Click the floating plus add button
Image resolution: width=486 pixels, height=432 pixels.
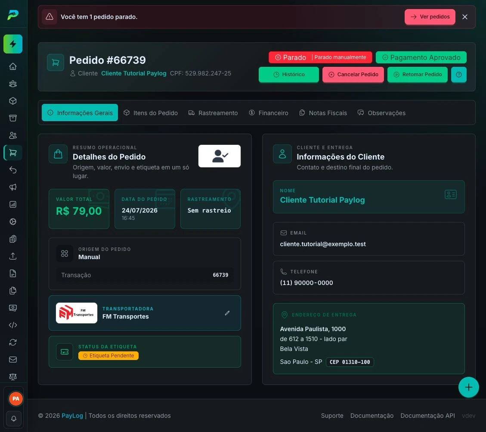(469, 387)
